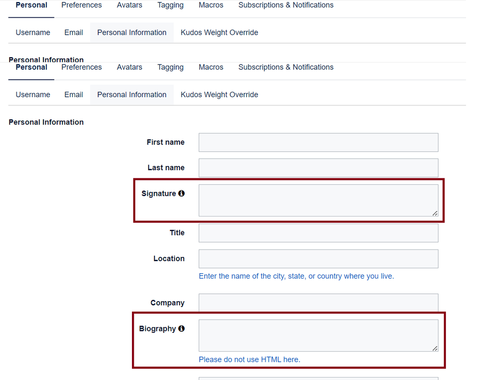
Task: Click the "Last name" field label
Action: pyautogui.click(x=166, y=167)
